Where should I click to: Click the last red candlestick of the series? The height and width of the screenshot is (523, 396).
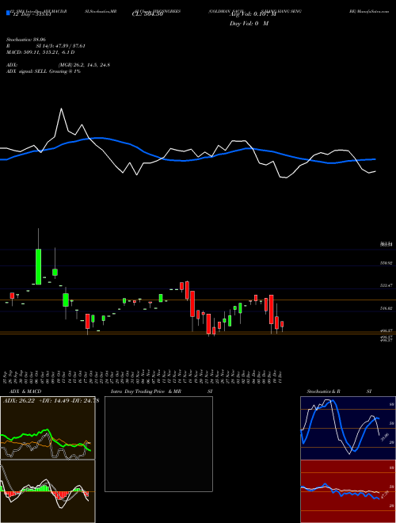point(282,324)
